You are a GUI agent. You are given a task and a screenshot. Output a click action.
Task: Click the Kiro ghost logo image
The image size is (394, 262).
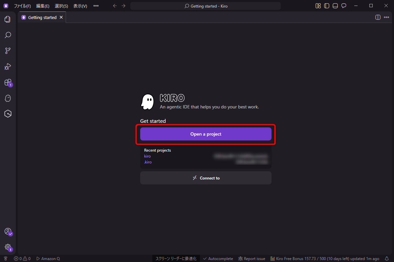(x=147, y=102)
